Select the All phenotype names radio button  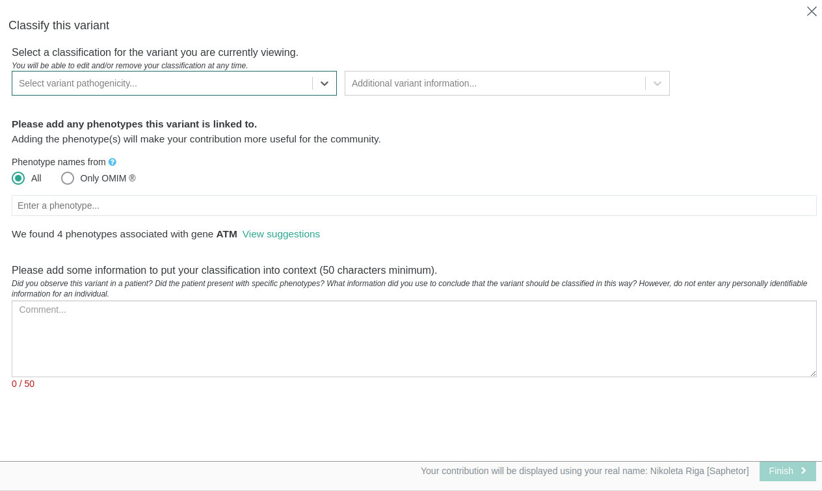[x=18, y=178]
